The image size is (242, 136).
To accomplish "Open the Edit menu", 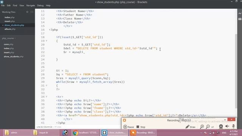I will click(x=9, y=5).
